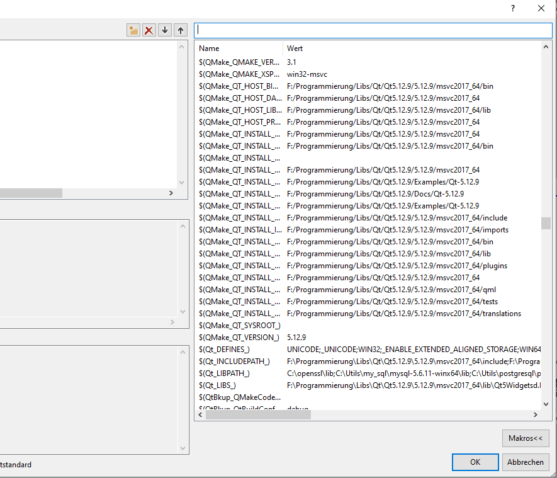Click the help question mark icon
557x478 pixels.
point(513,8)
